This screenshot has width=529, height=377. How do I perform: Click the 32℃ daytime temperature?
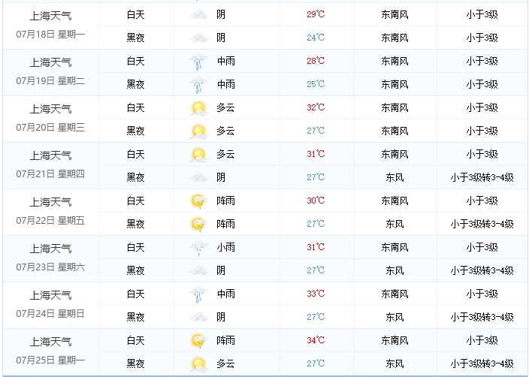(x=316, y=107)
